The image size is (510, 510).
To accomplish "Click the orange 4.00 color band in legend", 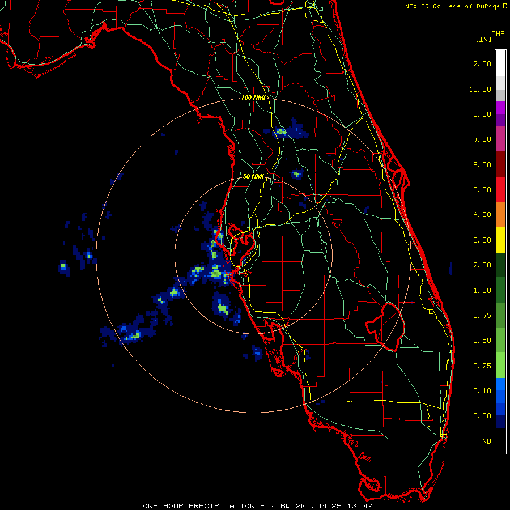I will (x=500, y=214).
